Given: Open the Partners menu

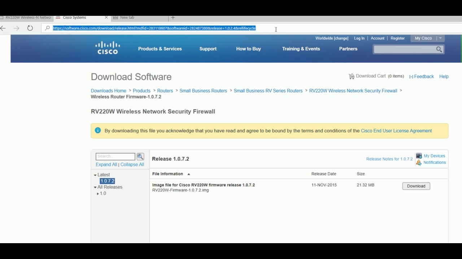Looking at the screenshot, I should 348,49.
